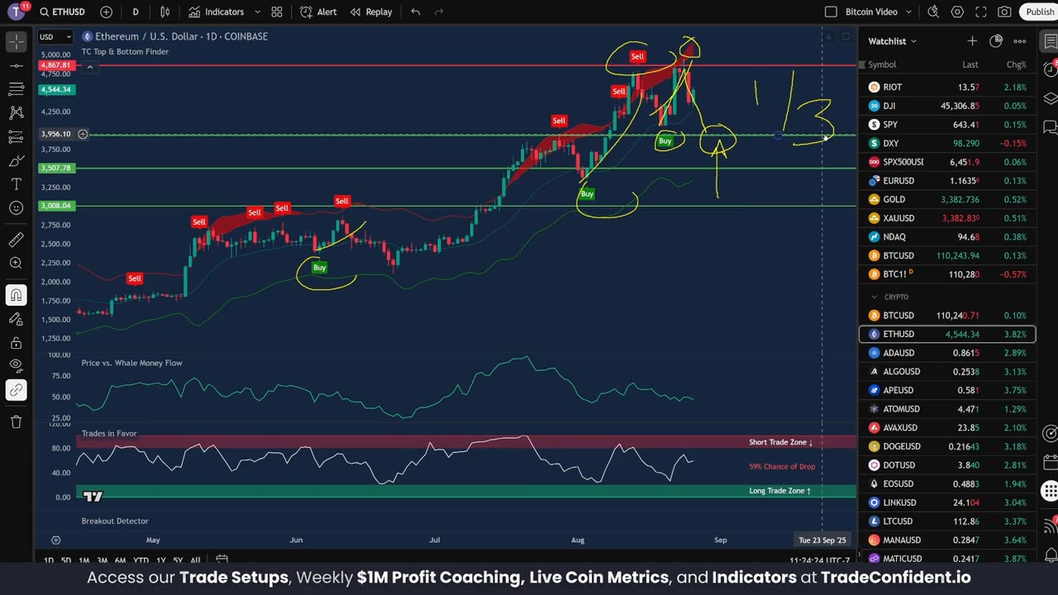
Task: Select the Text annotation tool
Action: 16,184
